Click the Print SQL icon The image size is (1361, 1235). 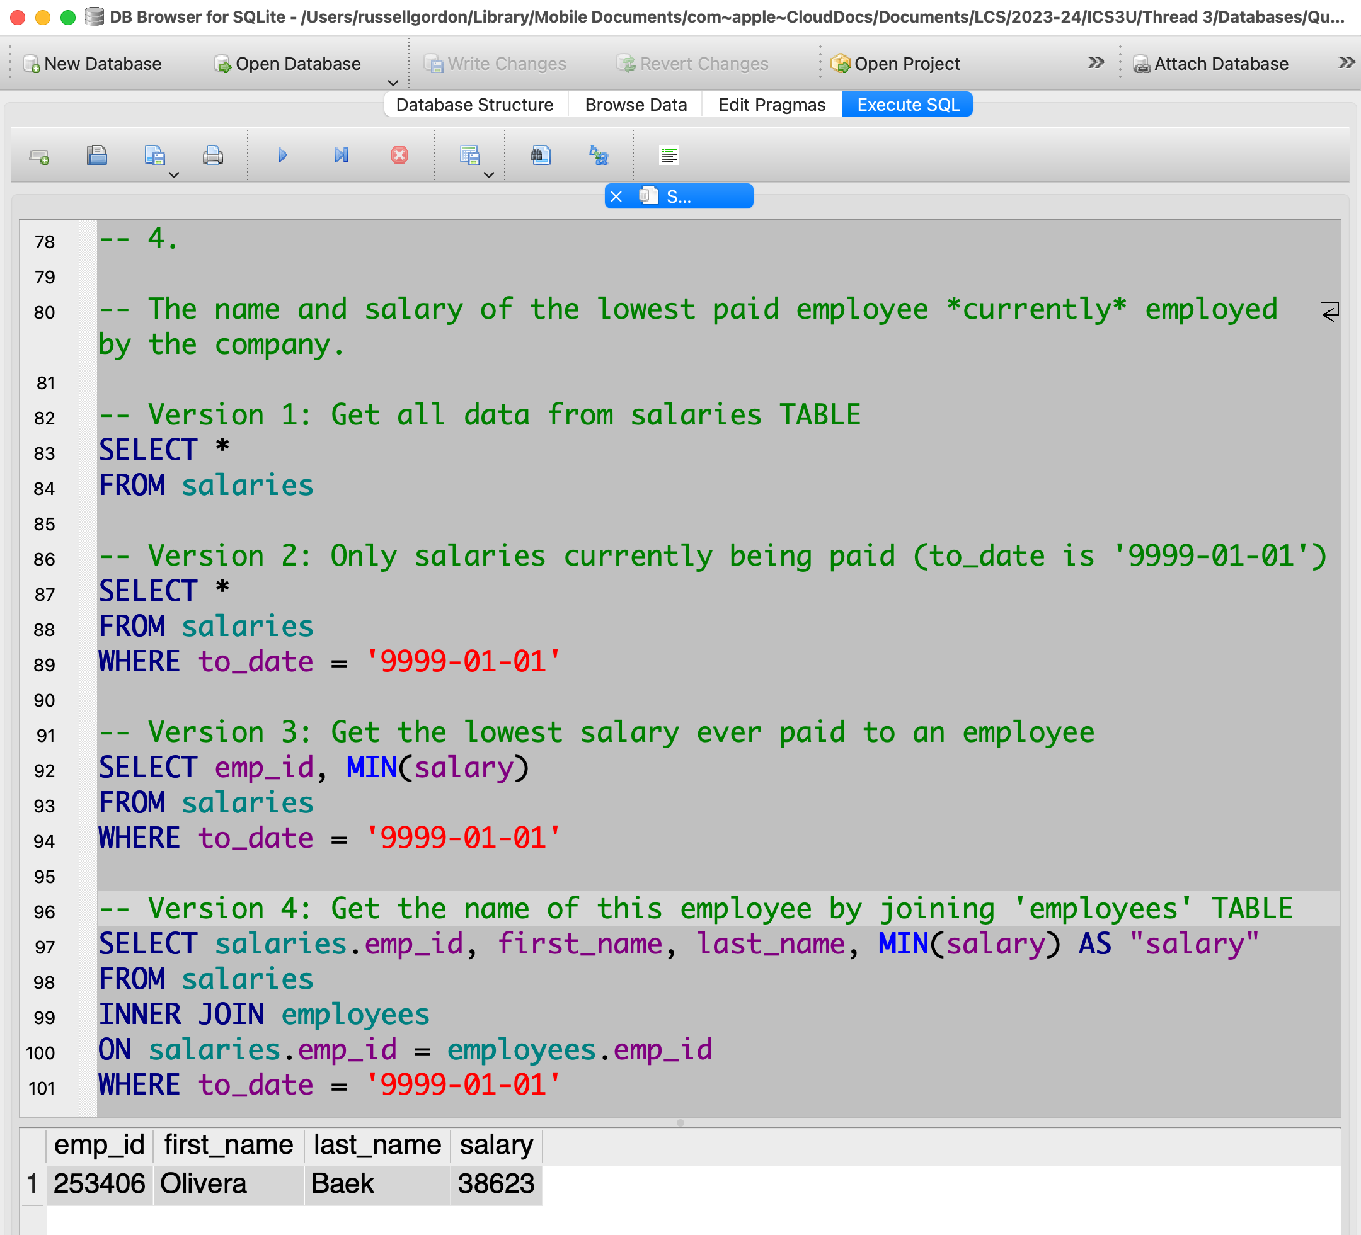(x=213, y=156)
